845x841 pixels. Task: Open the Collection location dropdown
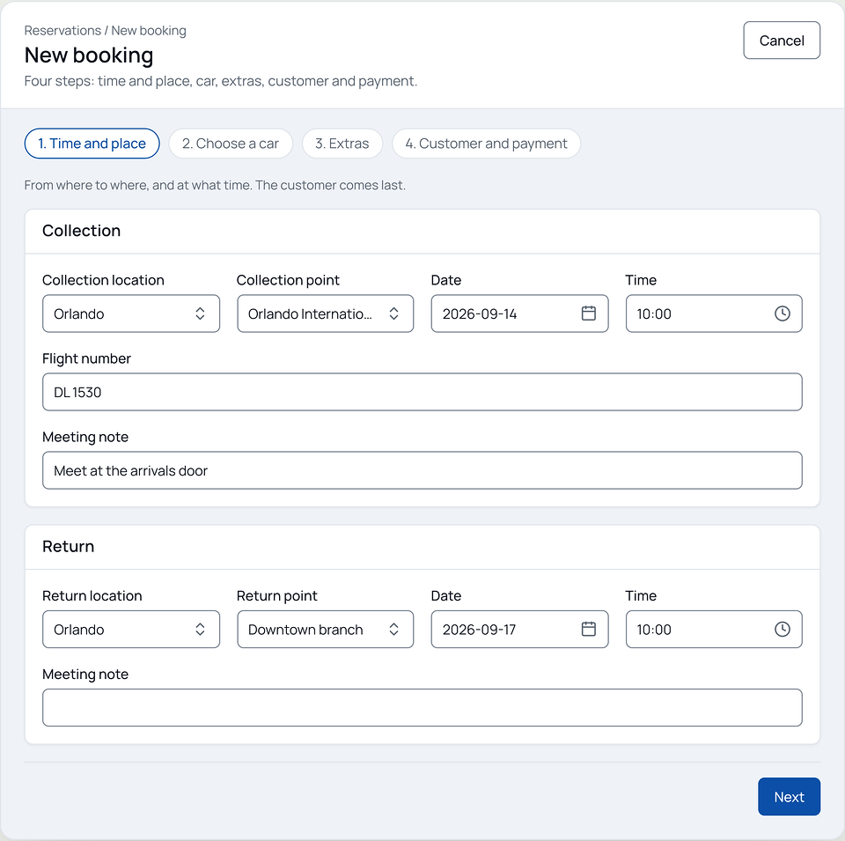131,314
